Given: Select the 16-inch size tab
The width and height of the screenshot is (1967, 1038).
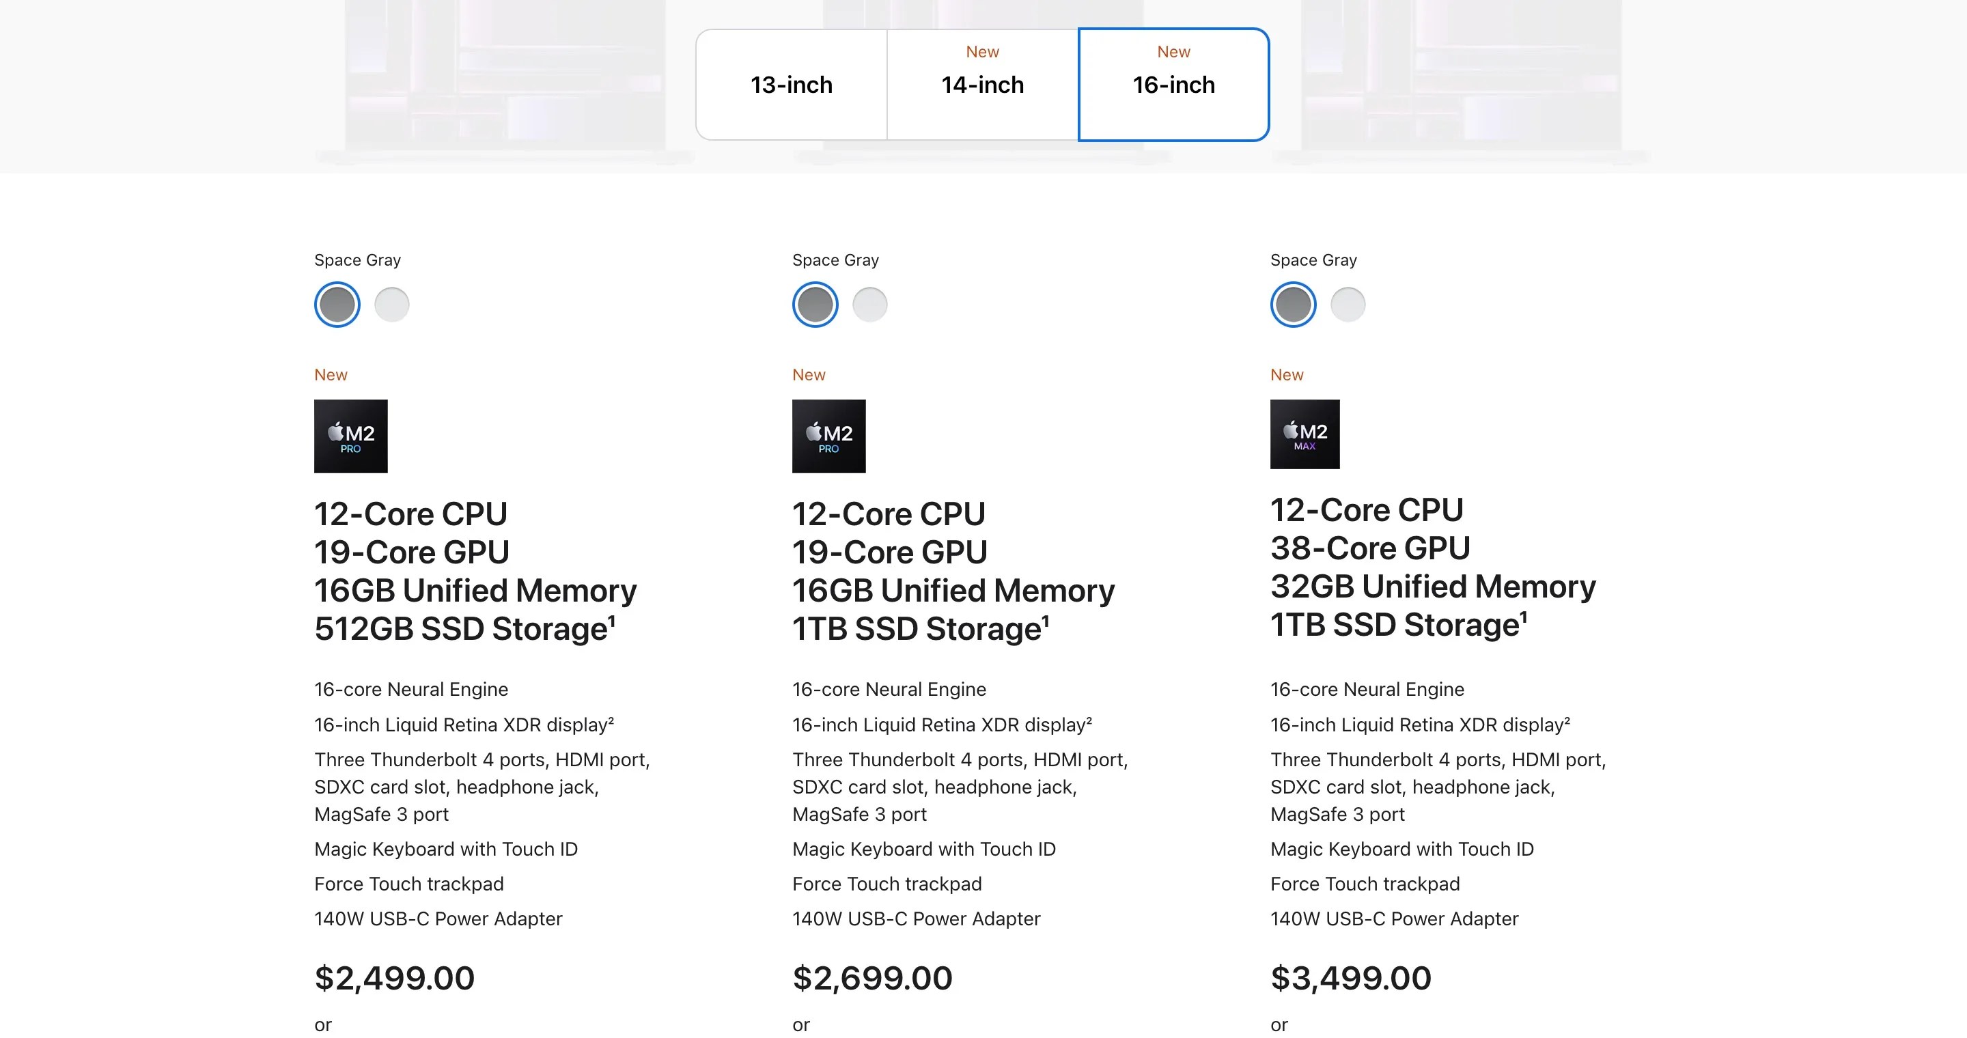Looking at the screenshot, I should pos(1173,85).
